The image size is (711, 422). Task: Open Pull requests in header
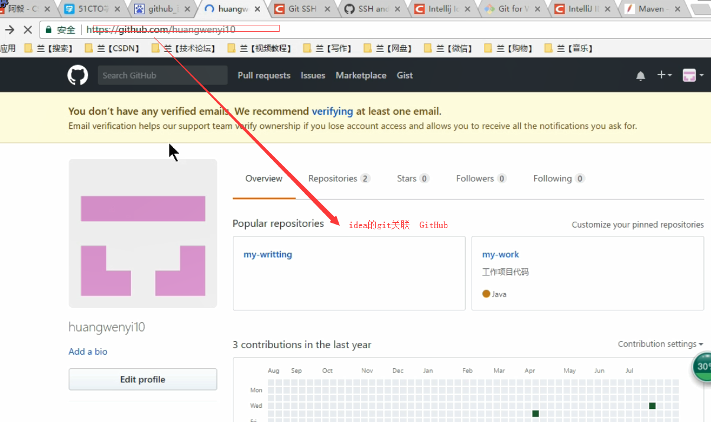264,75
